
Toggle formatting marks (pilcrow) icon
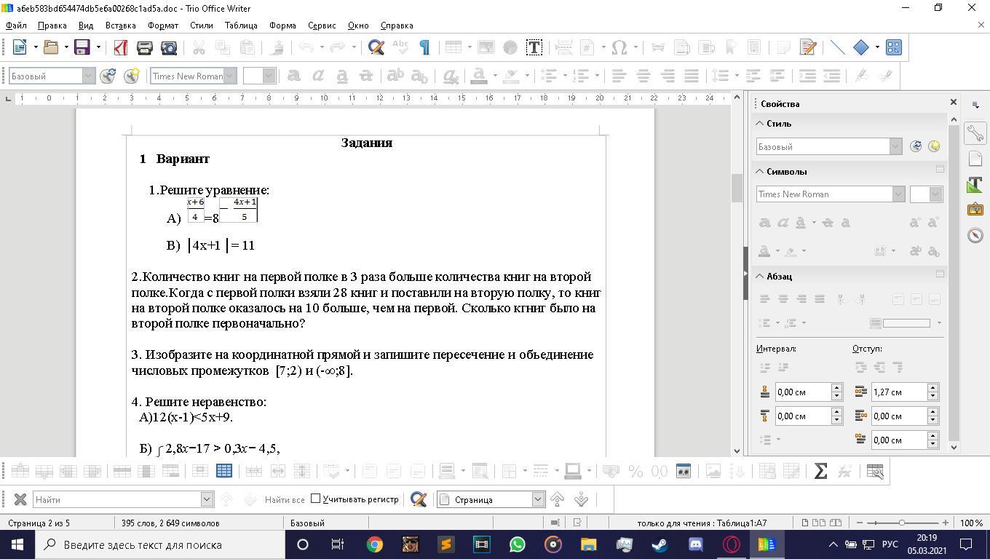tap(424, 47)
